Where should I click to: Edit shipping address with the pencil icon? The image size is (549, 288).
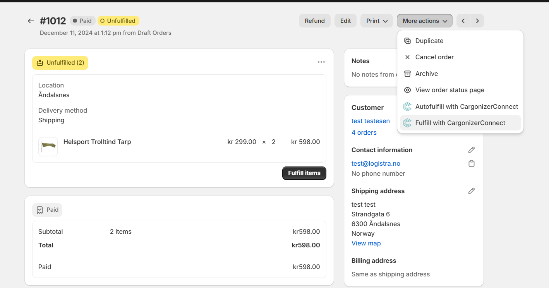coord(471,191)
